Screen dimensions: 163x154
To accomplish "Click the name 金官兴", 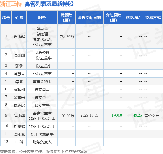I will tap(19, 97).
